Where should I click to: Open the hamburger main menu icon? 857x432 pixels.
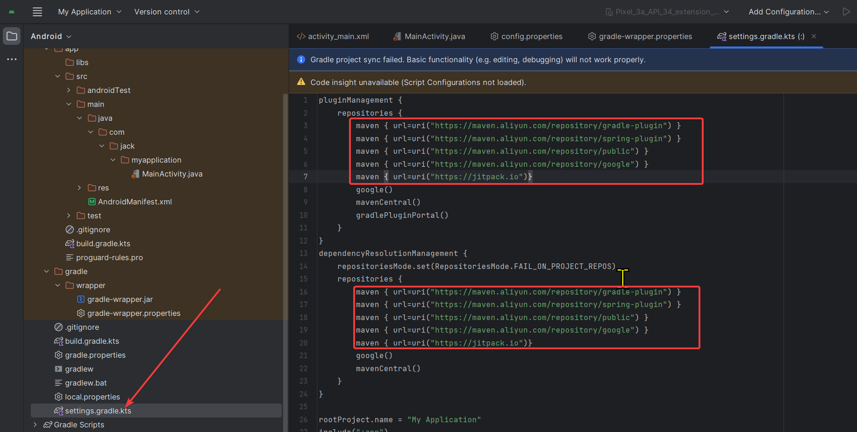pos(37,12)
